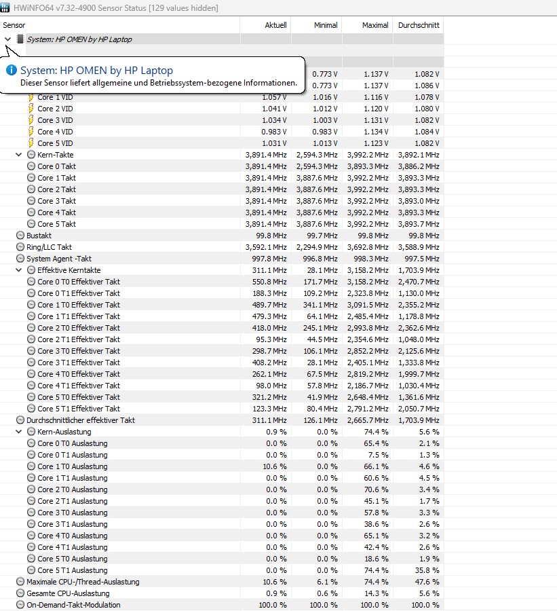Click the icon beside On-Demand-Takt-Modulation
557x611 pixels.
tap(20, 605)
